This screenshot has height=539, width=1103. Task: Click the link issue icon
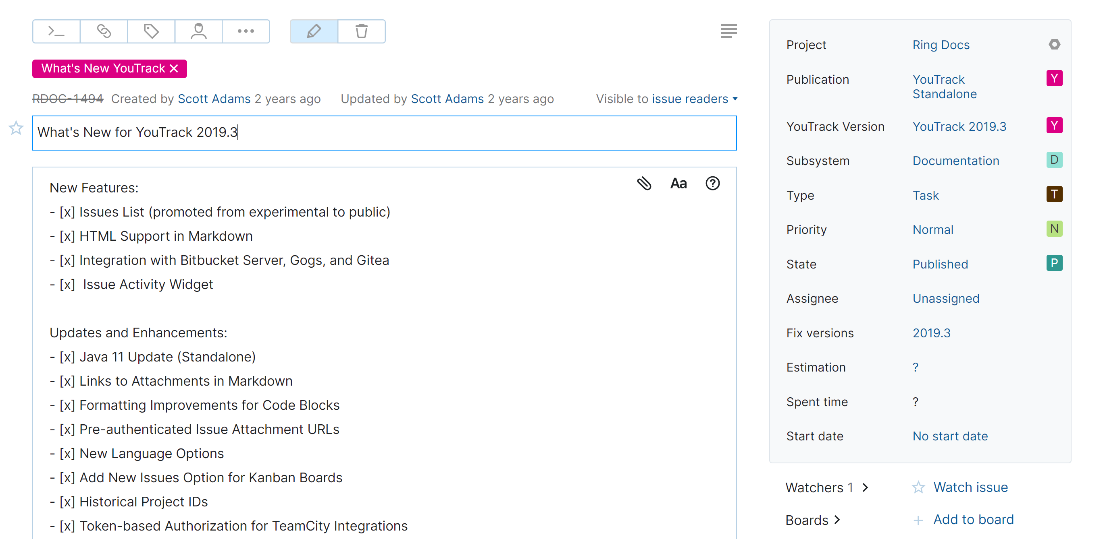pos(104,31)
